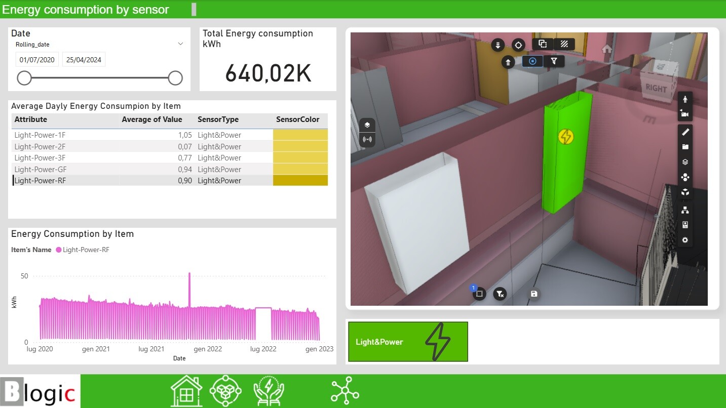Click the save disk icon in viewer
The image size is (726, 408).
pos(533,294)
